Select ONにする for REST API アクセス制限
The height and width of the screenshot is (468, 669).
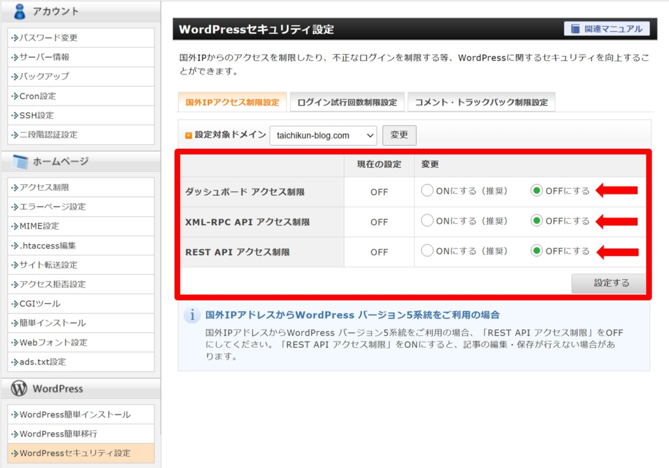click(x=427, y=251)
